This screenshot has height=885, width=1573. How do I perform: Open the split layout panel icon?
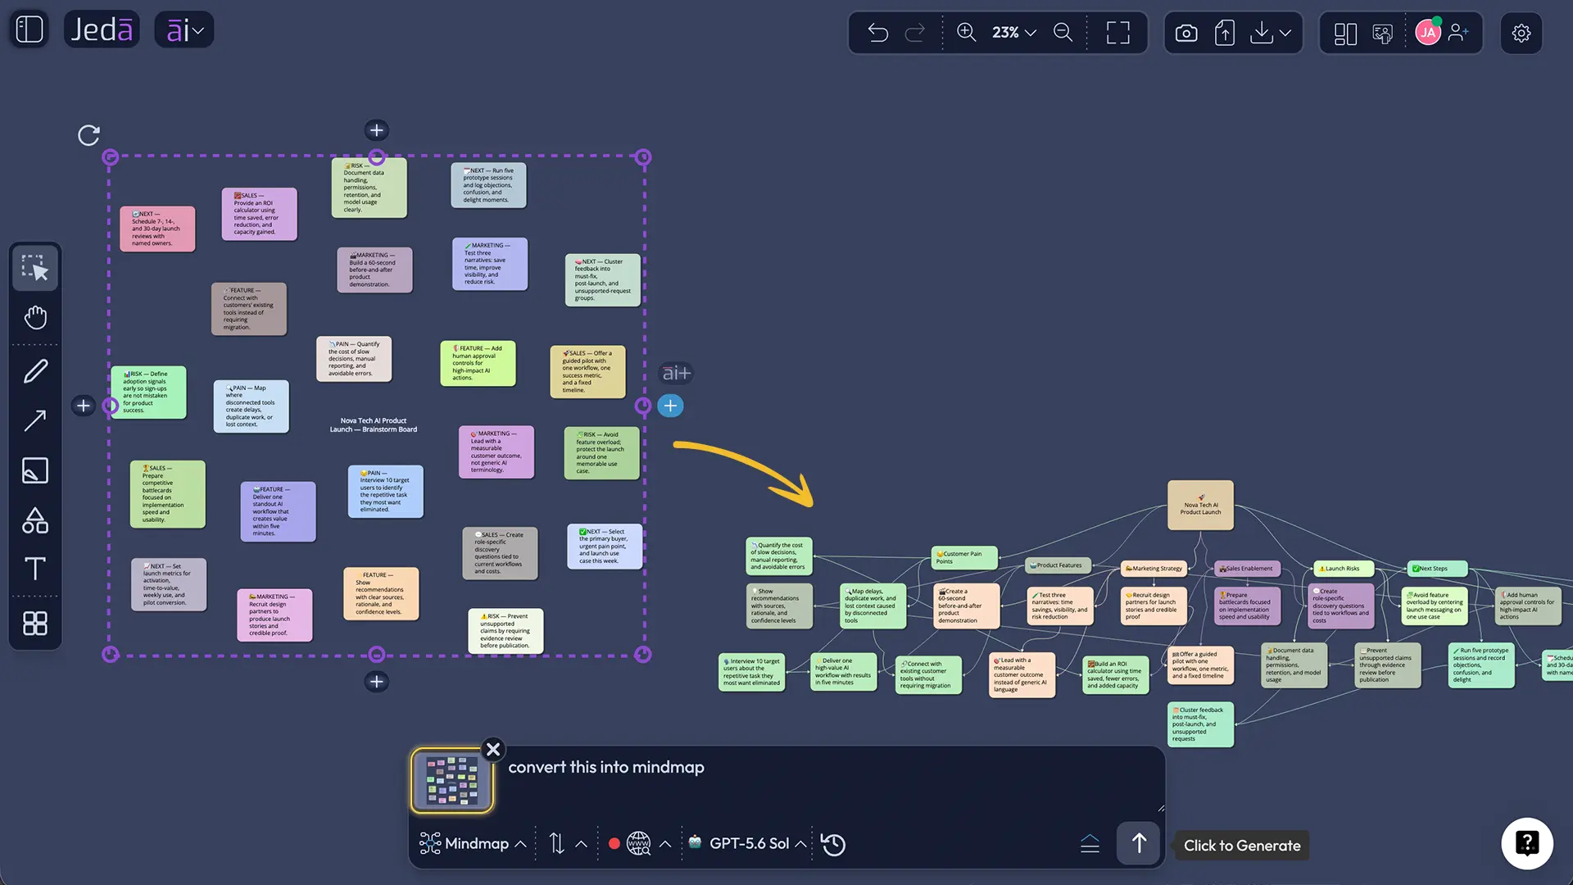point(1345,33)
